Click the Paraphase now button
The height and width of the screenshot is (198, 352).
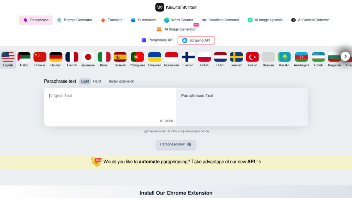[x=176, y=144]
